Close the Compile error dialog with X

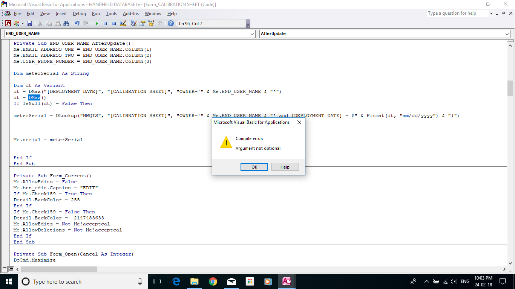tap(299, 122)
